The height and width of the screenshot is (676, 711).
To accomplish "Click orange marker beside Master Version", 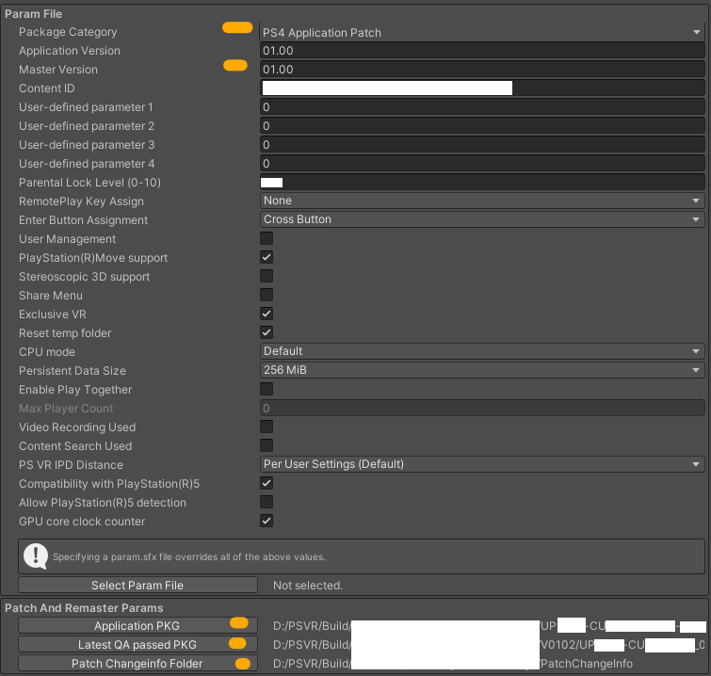I will [x=234, y=66].
